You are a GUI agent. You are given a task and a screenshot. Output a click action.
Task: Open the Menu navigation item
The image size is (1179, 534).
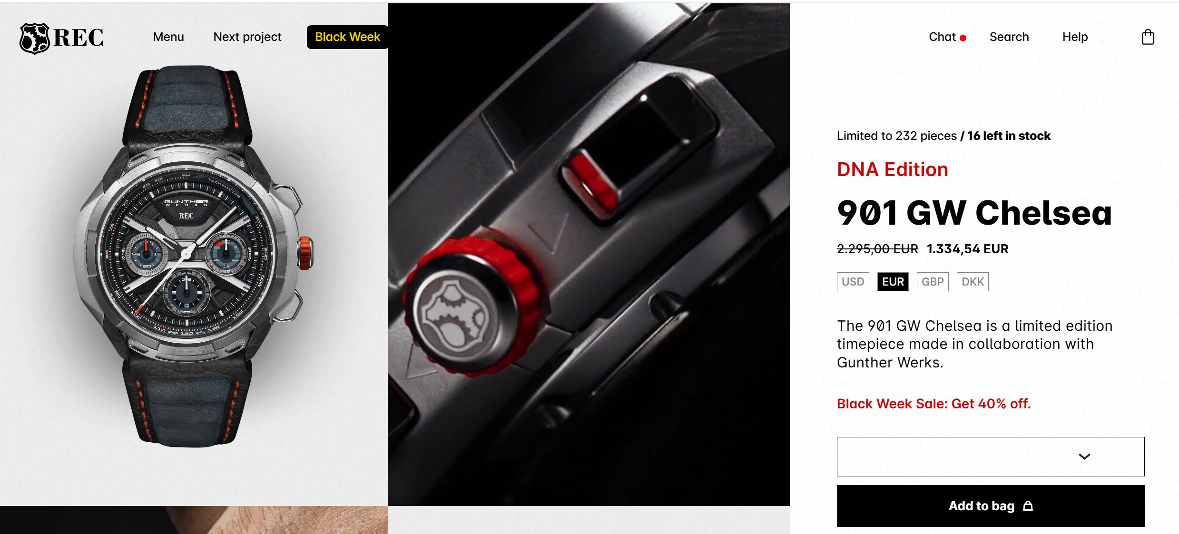pos(168,37)
